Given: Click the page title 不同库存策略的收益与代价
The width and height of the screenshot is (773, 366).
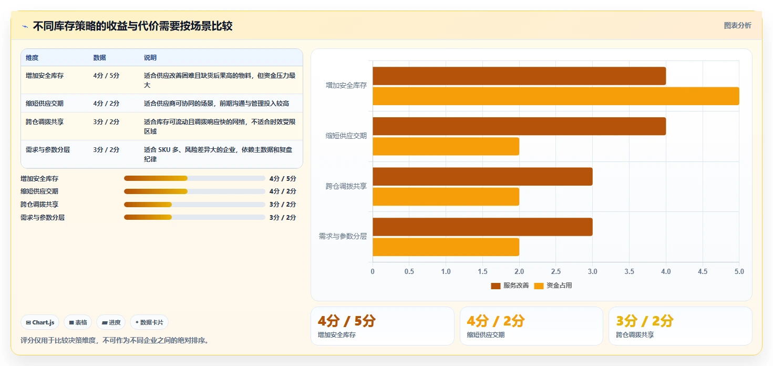Looking at the screenshot, I should [133, 26].
